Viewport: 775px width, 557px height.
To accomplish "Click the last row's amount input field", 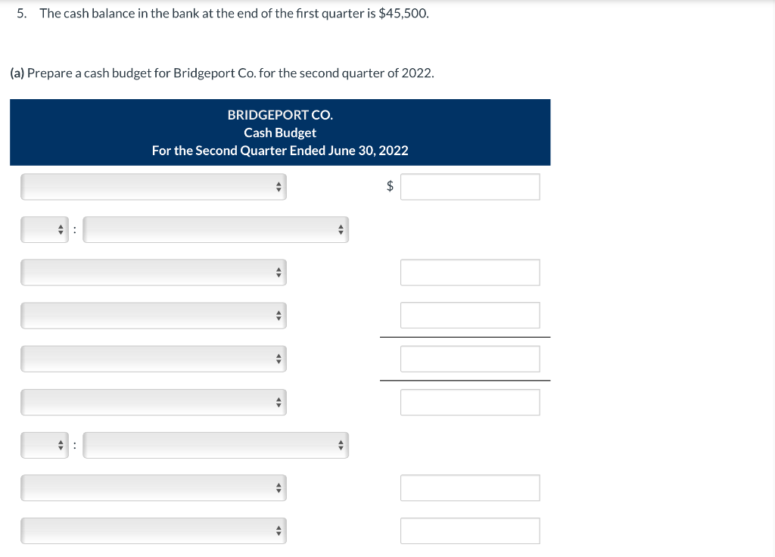I will 470,531.
